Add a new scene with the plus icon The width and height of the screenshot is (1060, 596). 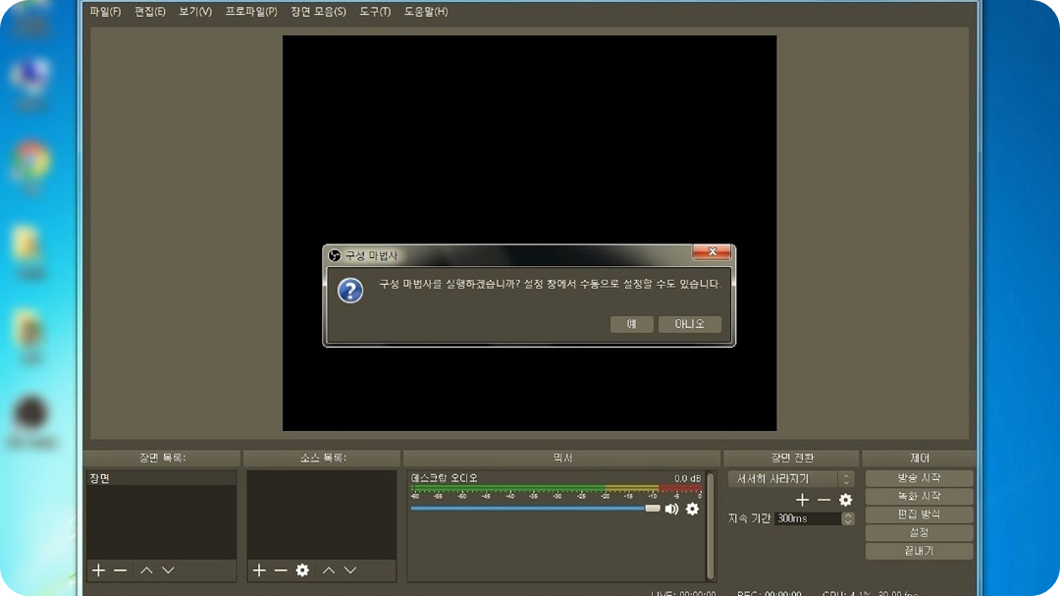pyautogui.click(x=98, y=569)
